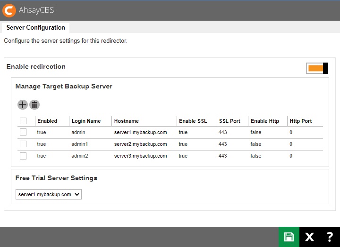This screenshot has height=247, width=340.
Task: Tick the checkbox for server1.mybackup.com row
Action: click(x=23, y=132)
